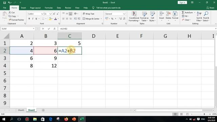Apply red Font Color A swatch
Screen dimensions: 217x122
[56, 19]
